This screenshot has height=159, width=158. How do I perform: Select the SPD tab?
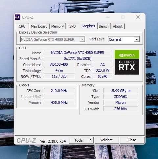pos(73,26)
